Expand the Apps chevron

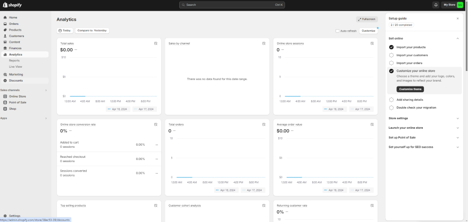tap(46, 118)
